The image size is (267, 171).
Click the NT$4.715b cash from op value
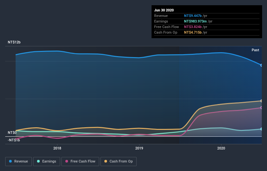click(193, 32)
